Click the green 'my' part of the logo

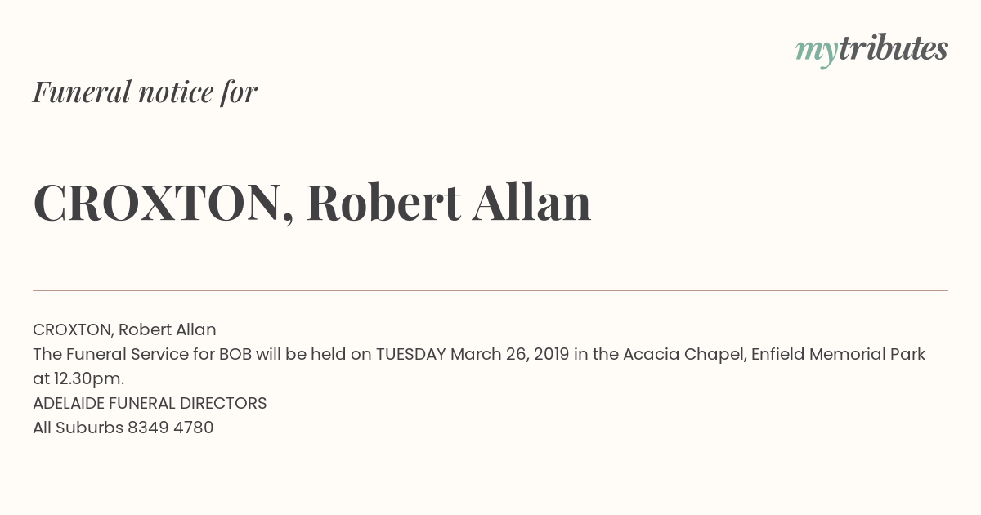(x=817, y=53)
